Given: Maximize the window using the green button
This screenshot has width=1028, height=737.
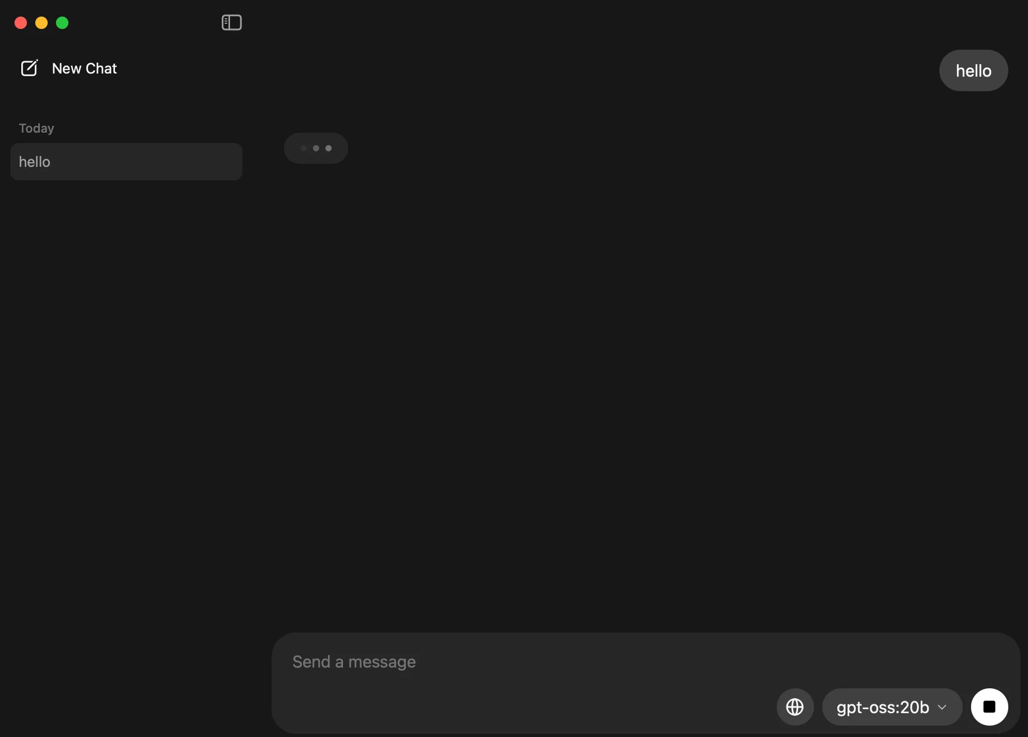Looking at the screenshot, I should pyautogui.click(x=62, y=22).
